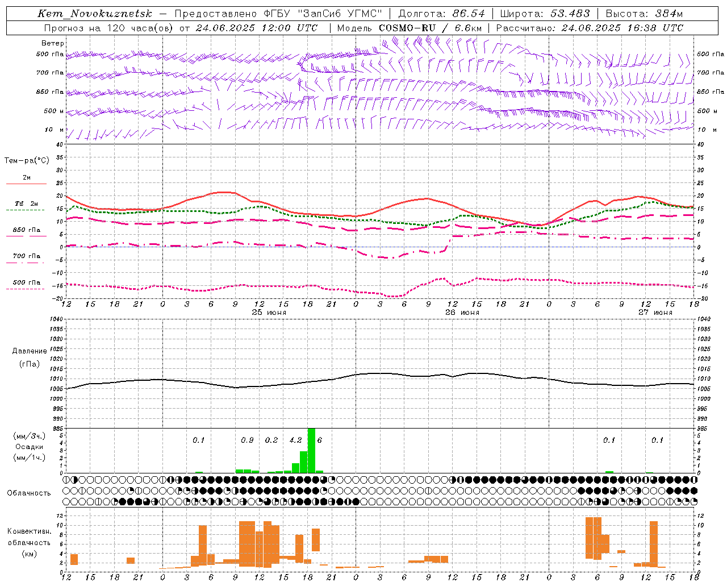The width and height of the screenshot is (727, 582).
Task: Click the 25 июня date label
Action: point(269,313)
